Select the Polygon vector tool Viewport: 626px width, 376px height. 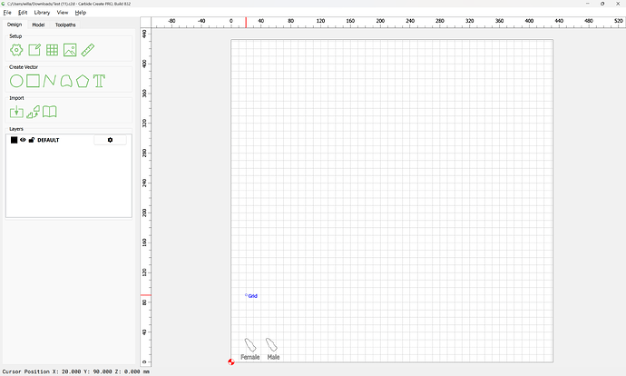point(83,81)
